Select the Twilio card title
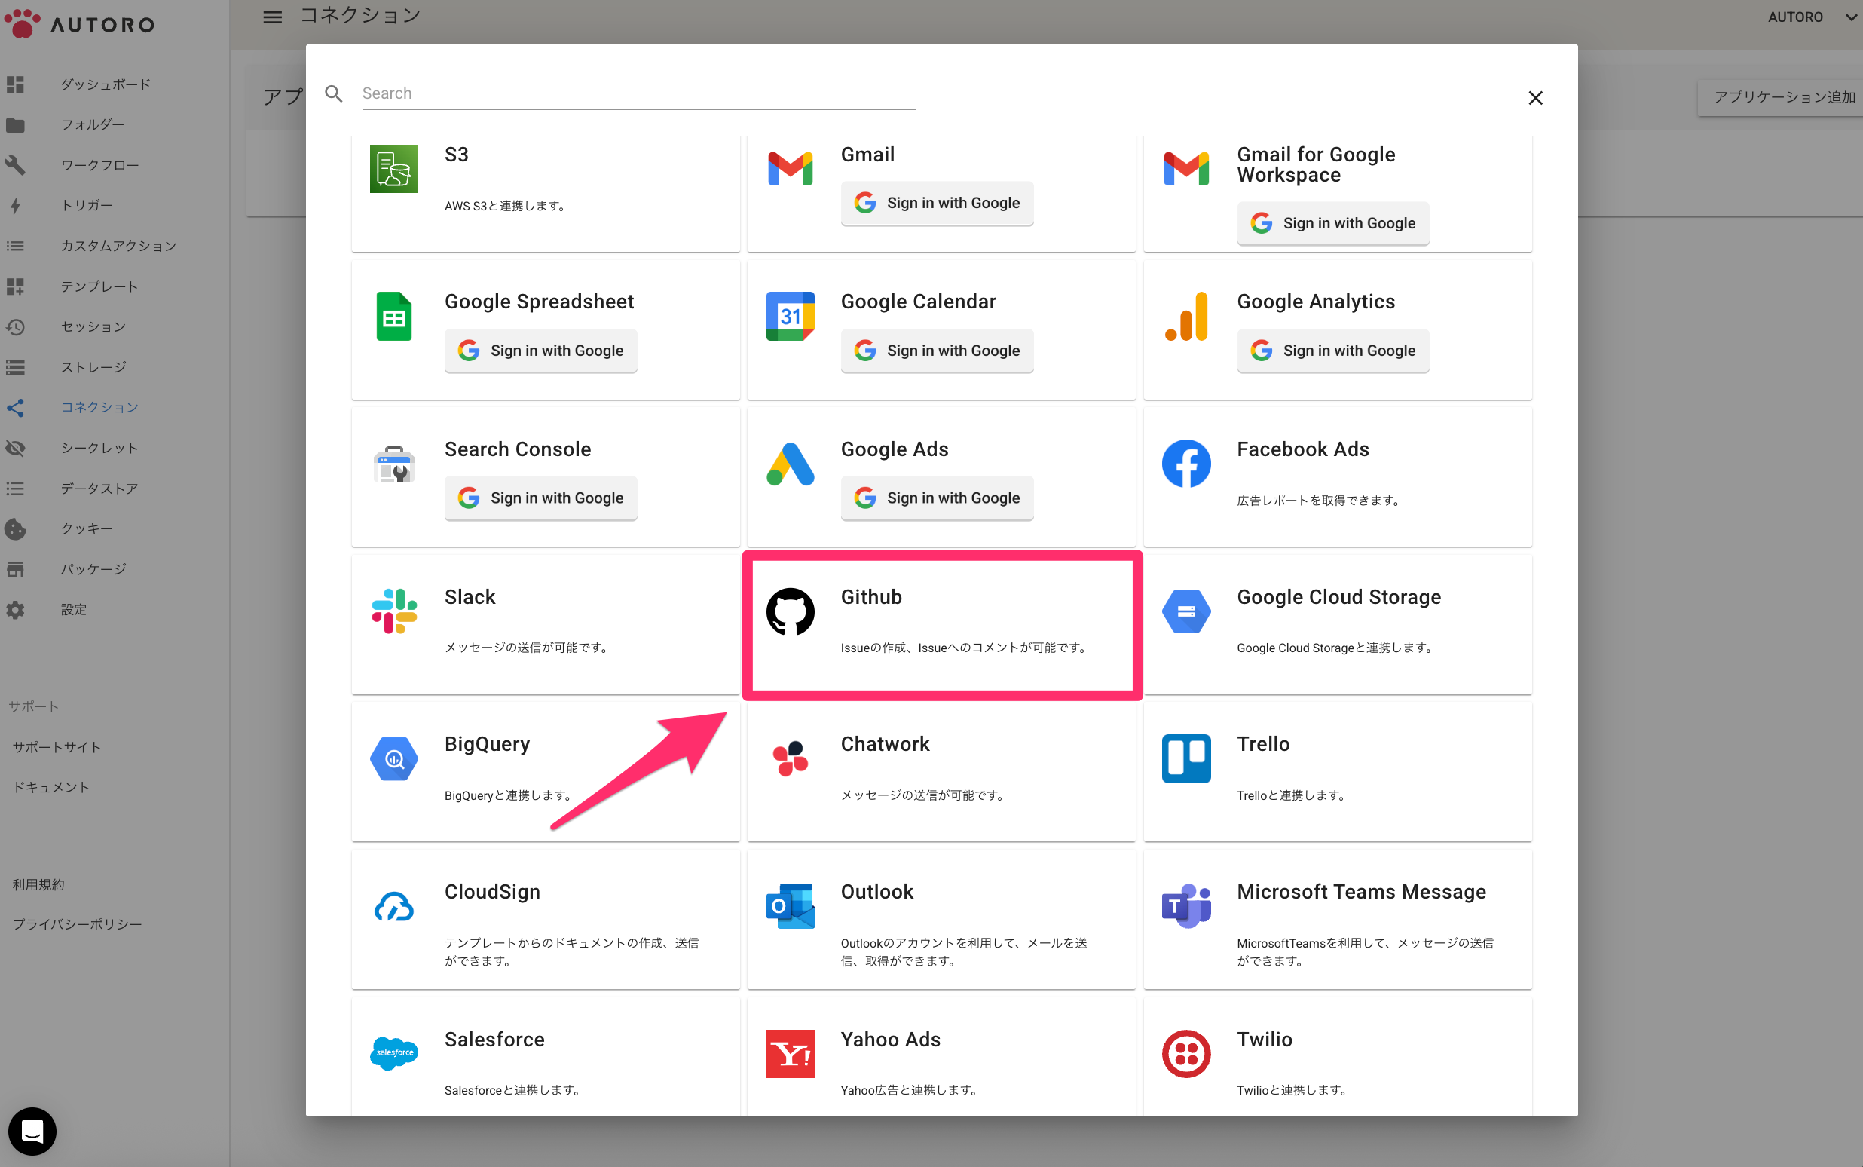The height and width of the screenshot is (1167, 1863). pyautogui.click(x=1264, y=1039)
